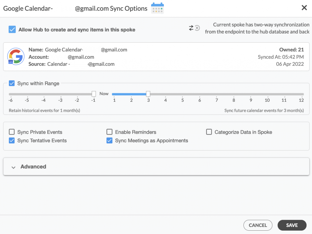
Task: Click the SAVE button
Action: [292, 225]
